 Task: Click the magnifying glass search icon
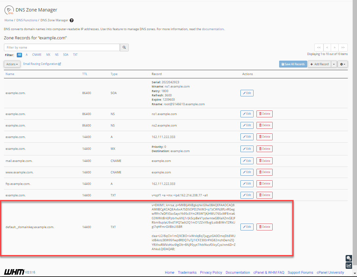click(x=124, y=47)
